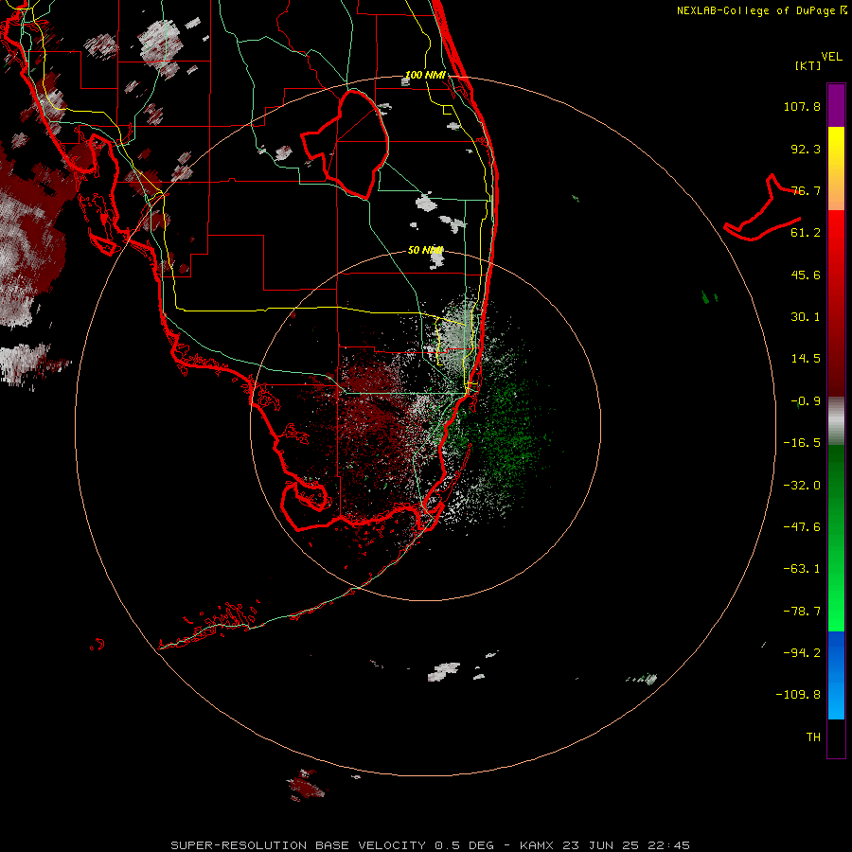852x852 pixels.
Task: Select the 45.6 velocity scale value
Action: 806,275
